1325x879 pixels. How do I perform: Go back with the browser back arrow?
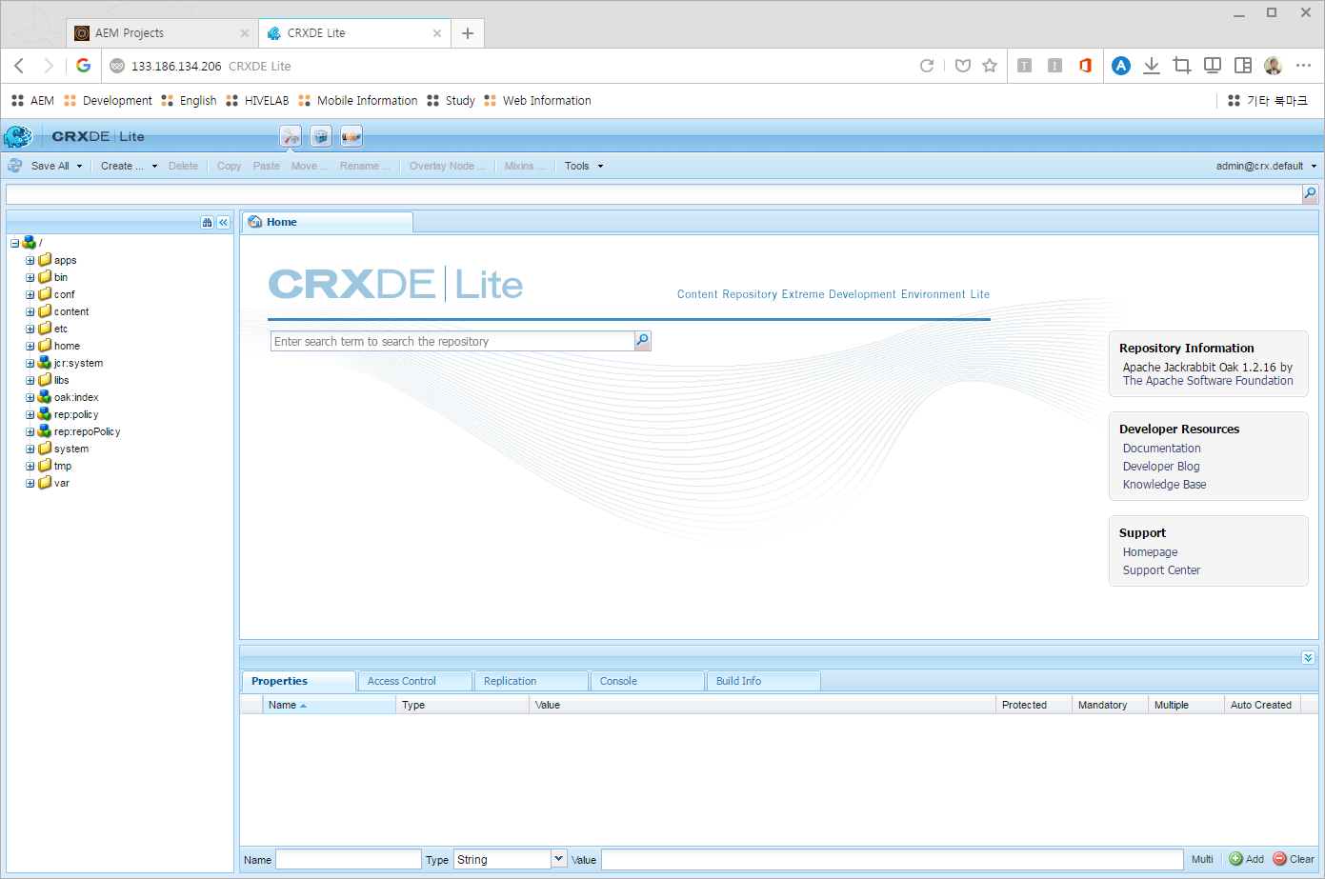[x=19, y=66]
